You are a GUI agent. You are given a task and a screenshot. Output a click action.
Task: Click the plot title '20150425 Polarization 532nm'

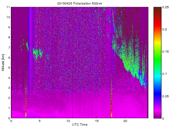point(79,3)
